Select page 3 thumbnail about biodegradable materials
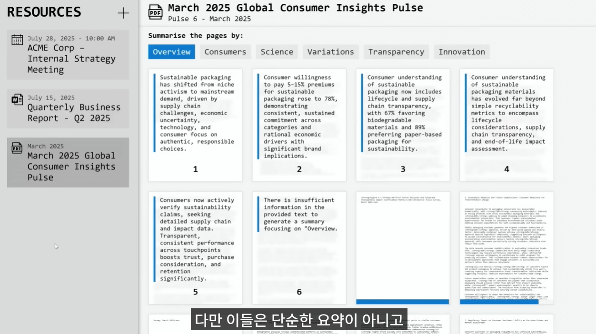Image resolution: width=596 pixels, height=334 pixels. click(403, 125)
